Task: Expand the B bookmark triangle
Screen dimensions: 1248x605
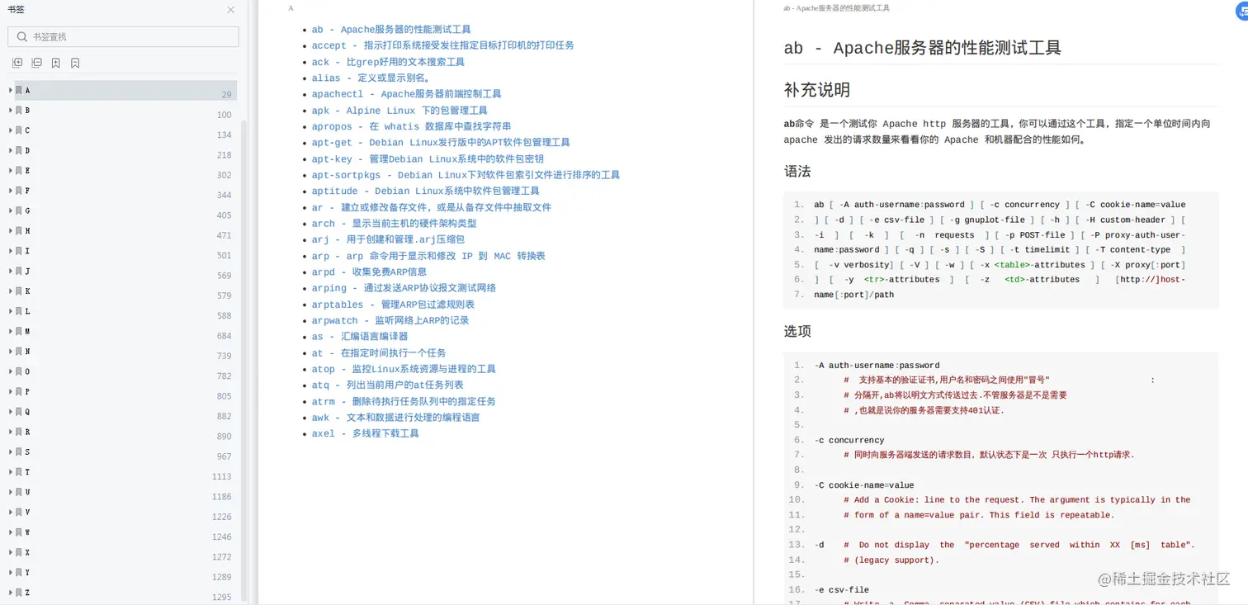Action: click(10, 110)
